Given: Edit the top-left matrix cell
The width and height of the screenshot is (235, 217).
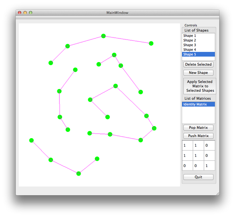Looking at the screenshot, I should coord(188,145).
